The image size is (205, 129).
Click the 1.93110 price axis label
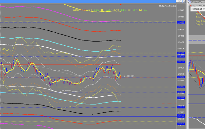pos(181,119)
